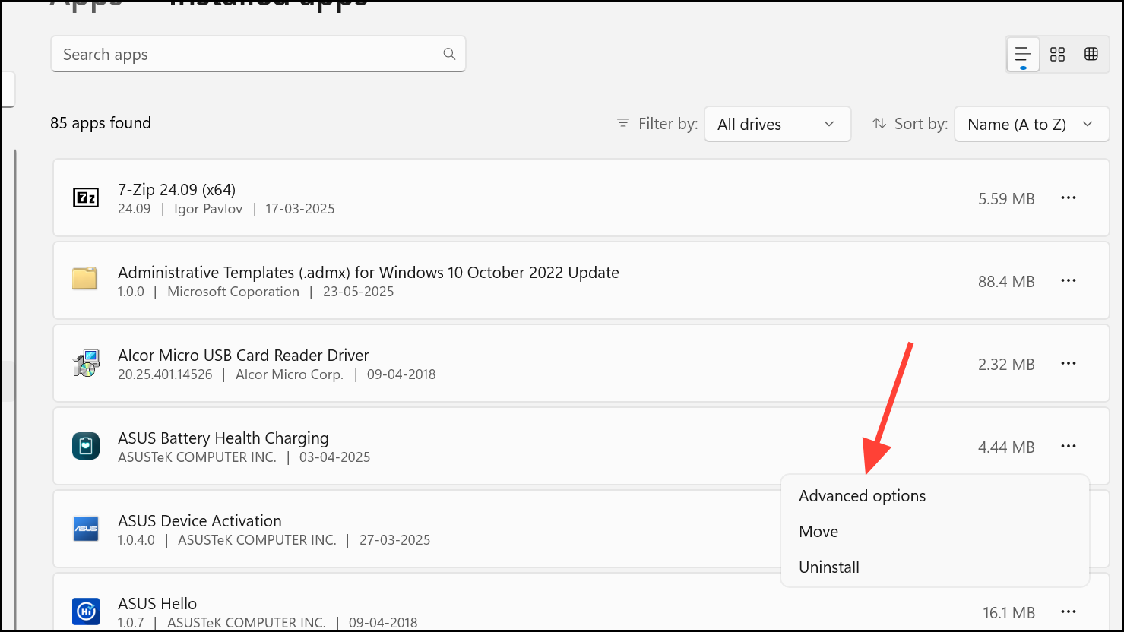Switch to grid view layout
Viewport: 1124px width, 632px height.
tap(1057, 54)
